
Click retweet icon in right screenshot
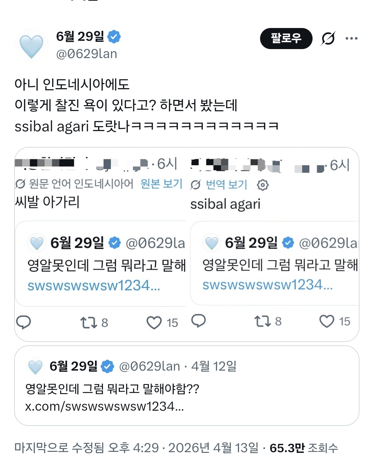pyautogui.click(x=262, y=321)
